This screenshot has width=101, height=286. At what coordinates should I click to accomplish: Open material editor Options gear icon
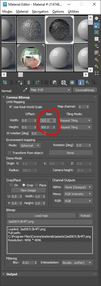coord(97,60)
